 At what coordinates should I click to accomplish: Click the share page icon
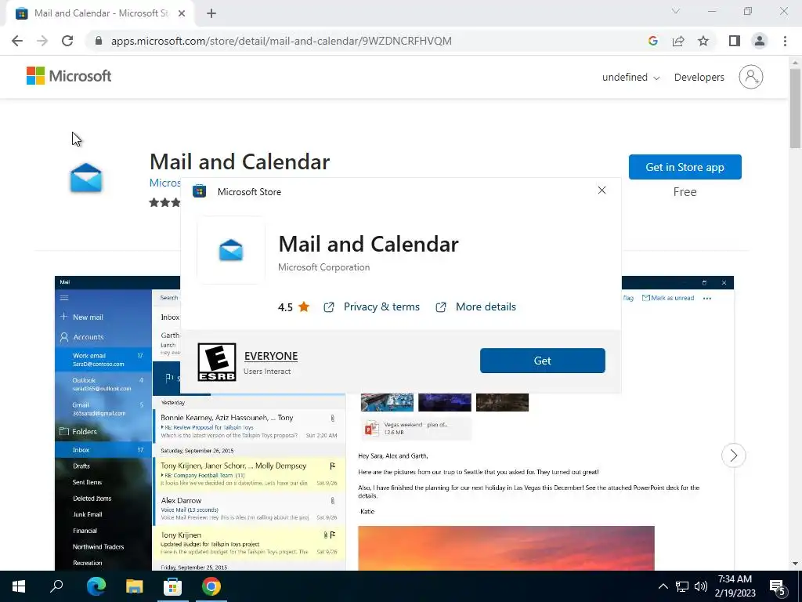(678, 41)
